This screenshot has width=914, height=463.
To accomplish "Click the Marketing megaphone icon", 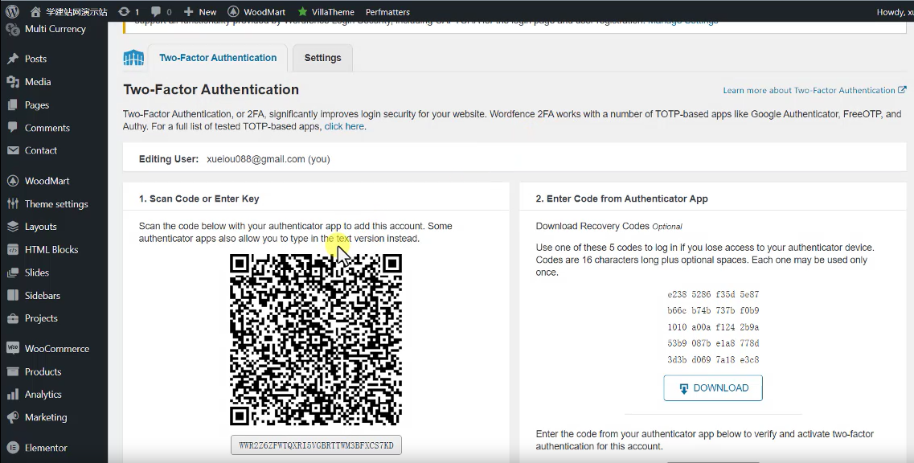I will tap(12, 417).
